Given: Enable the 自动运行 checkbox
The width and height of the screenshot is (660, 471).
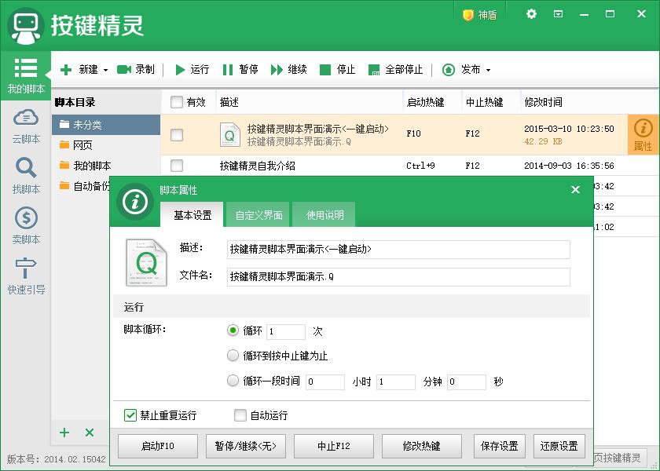Looking at the screenshot, I should tap(240, 415).
